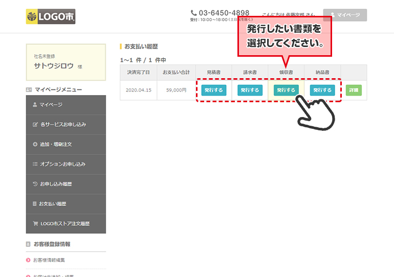Issue the 見積書 document
394x277 pixels.
pos(213,90)
